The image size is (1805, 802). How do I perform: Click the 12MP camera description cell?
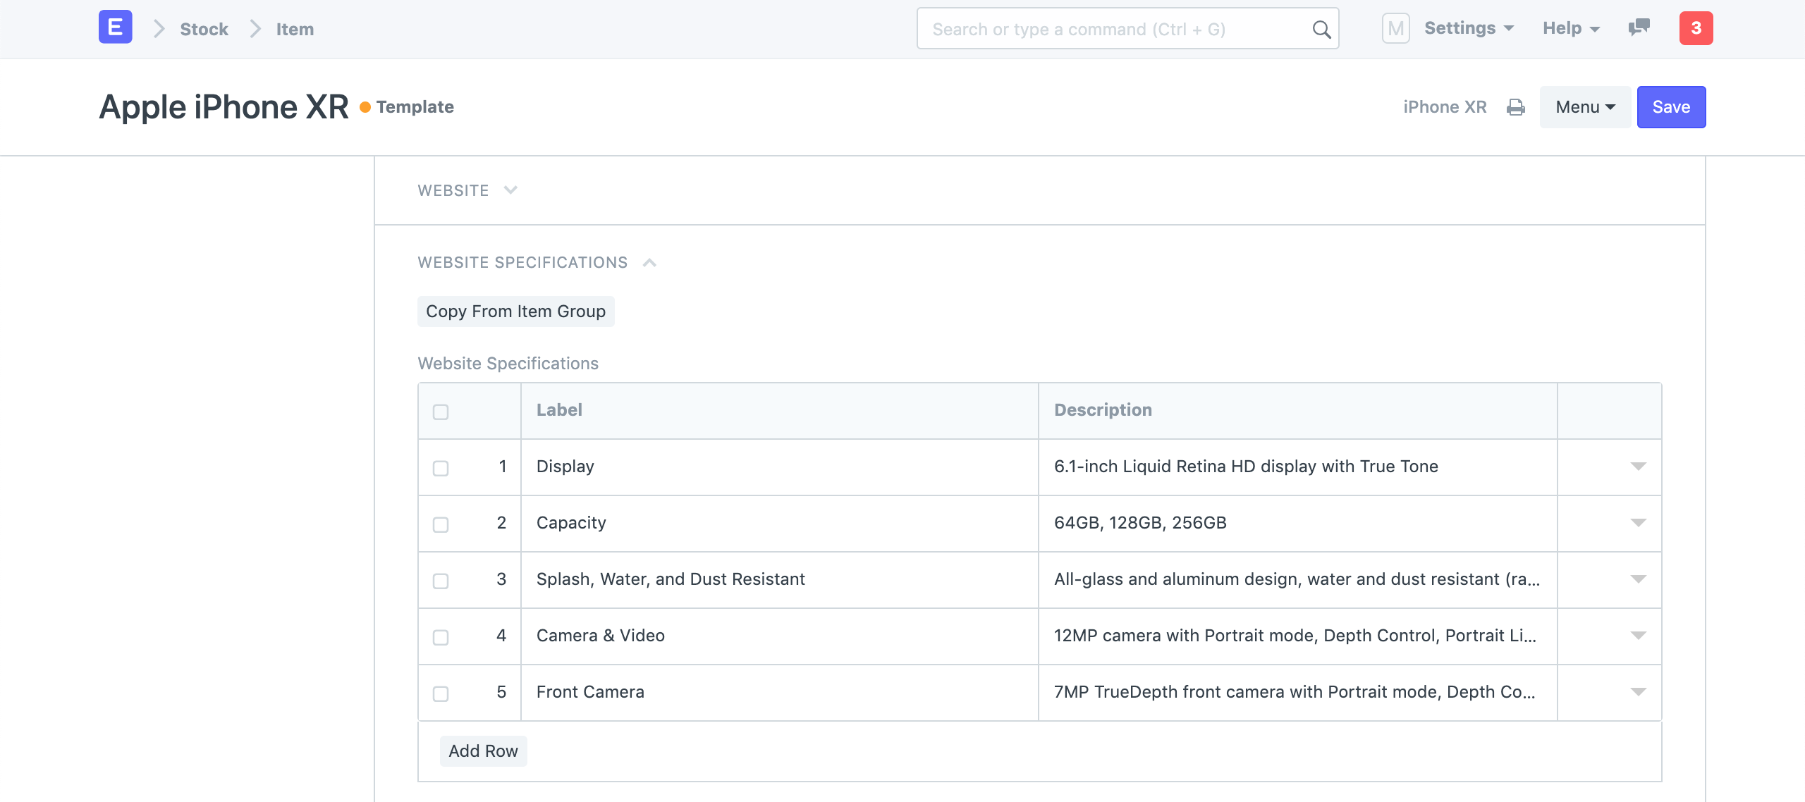tap(1298, 636)
